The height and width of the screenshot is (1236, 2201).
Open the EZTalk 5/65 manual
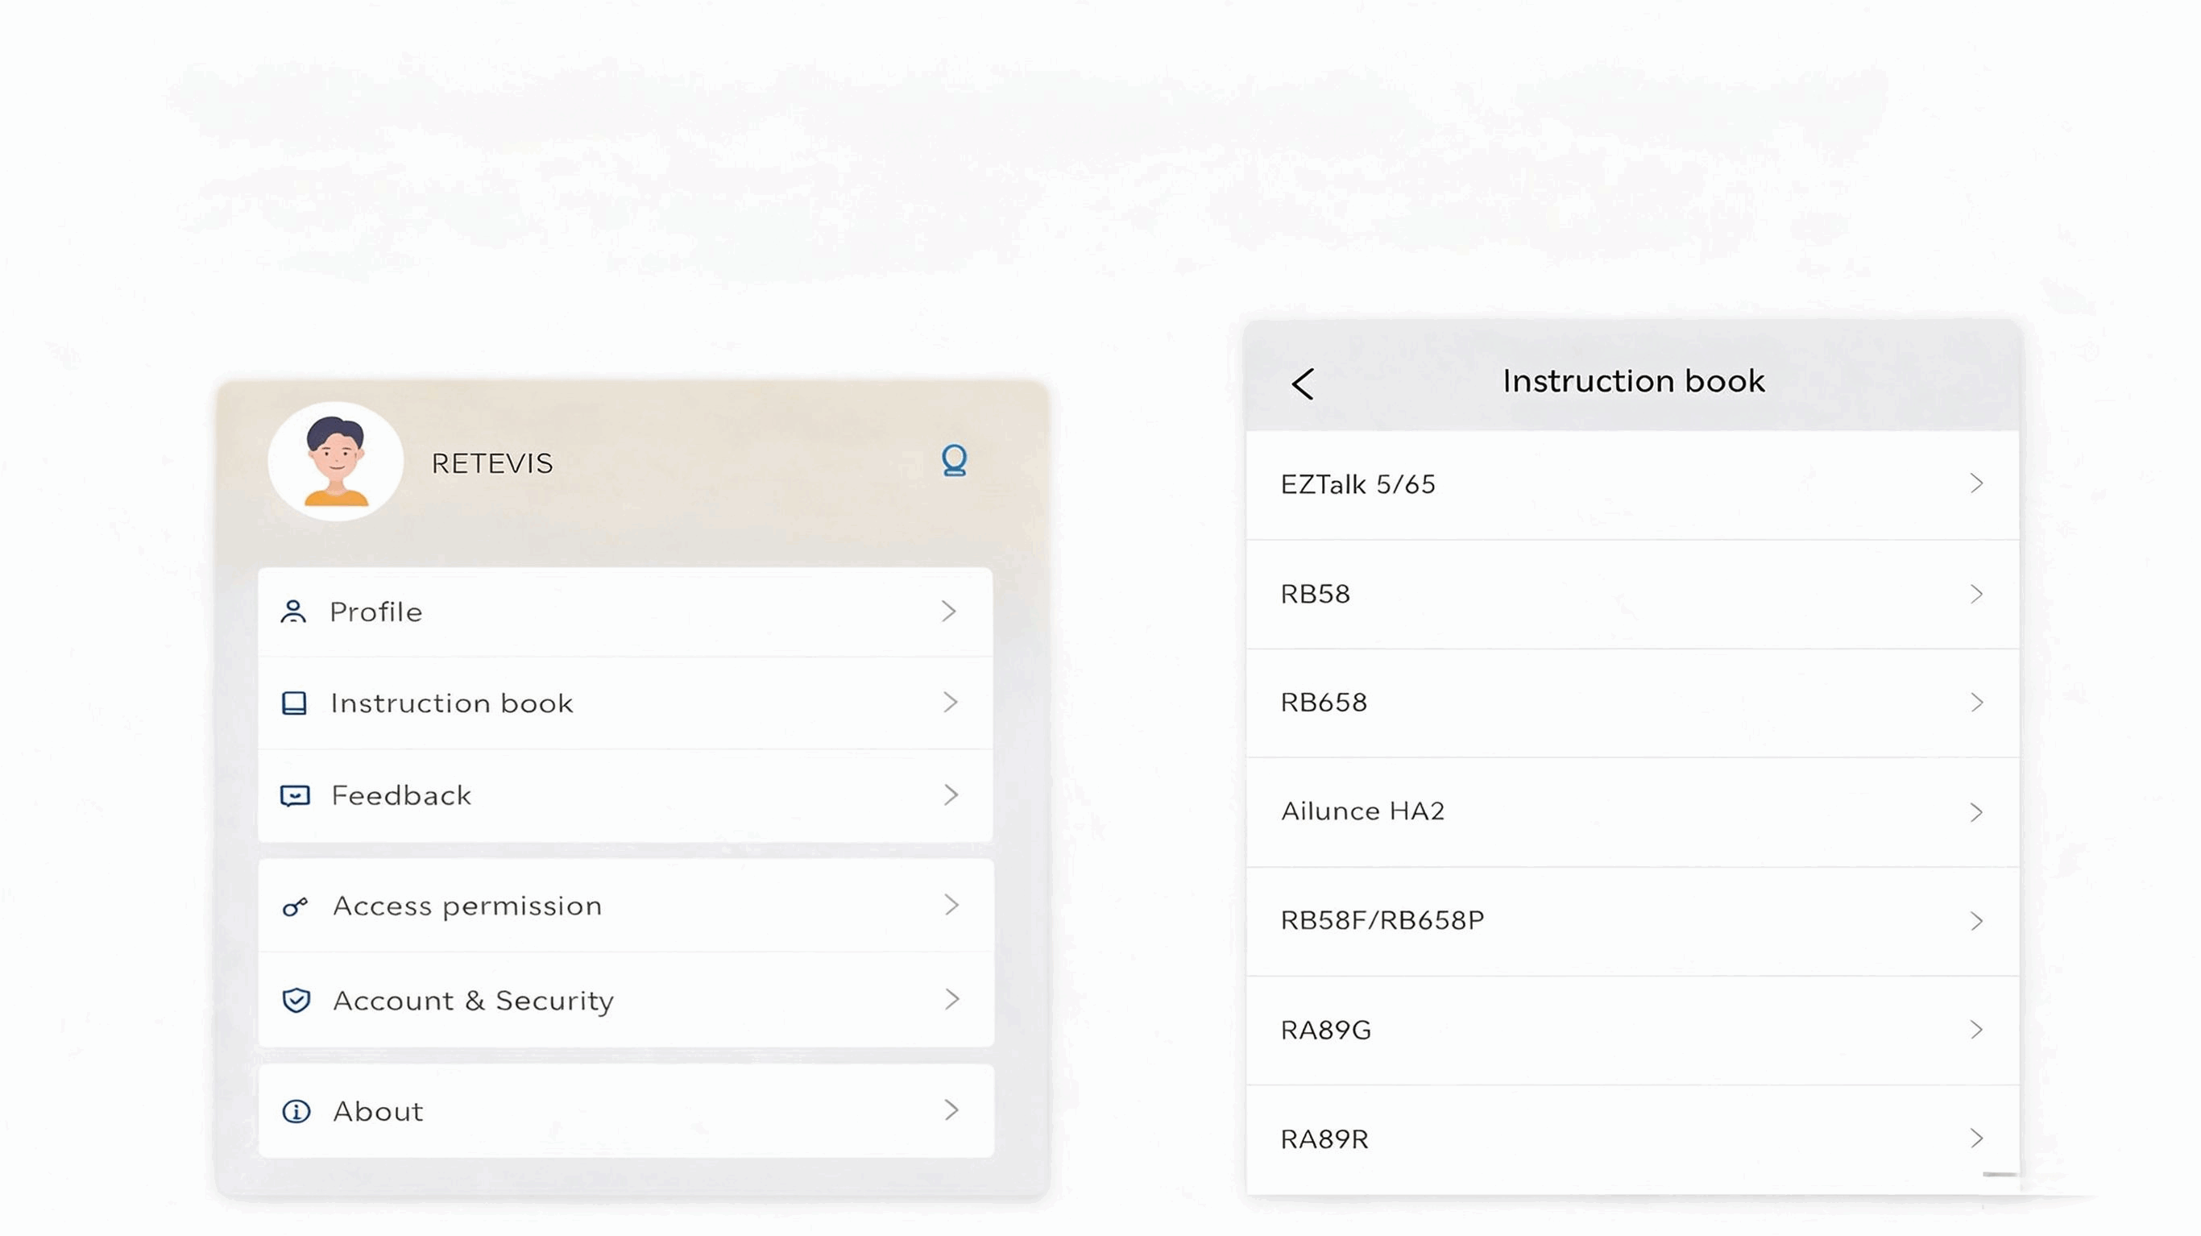[x=1632, y=485]
